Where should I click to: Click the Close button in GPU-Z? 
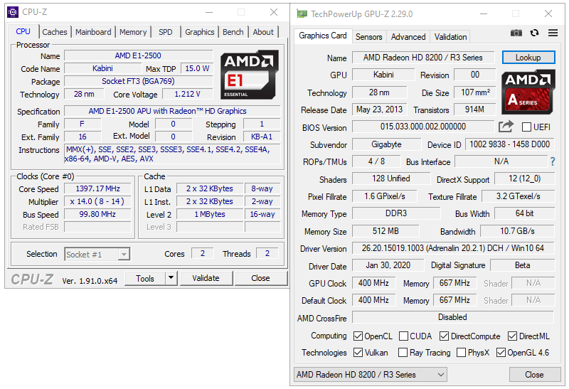(x=534, y=375)
